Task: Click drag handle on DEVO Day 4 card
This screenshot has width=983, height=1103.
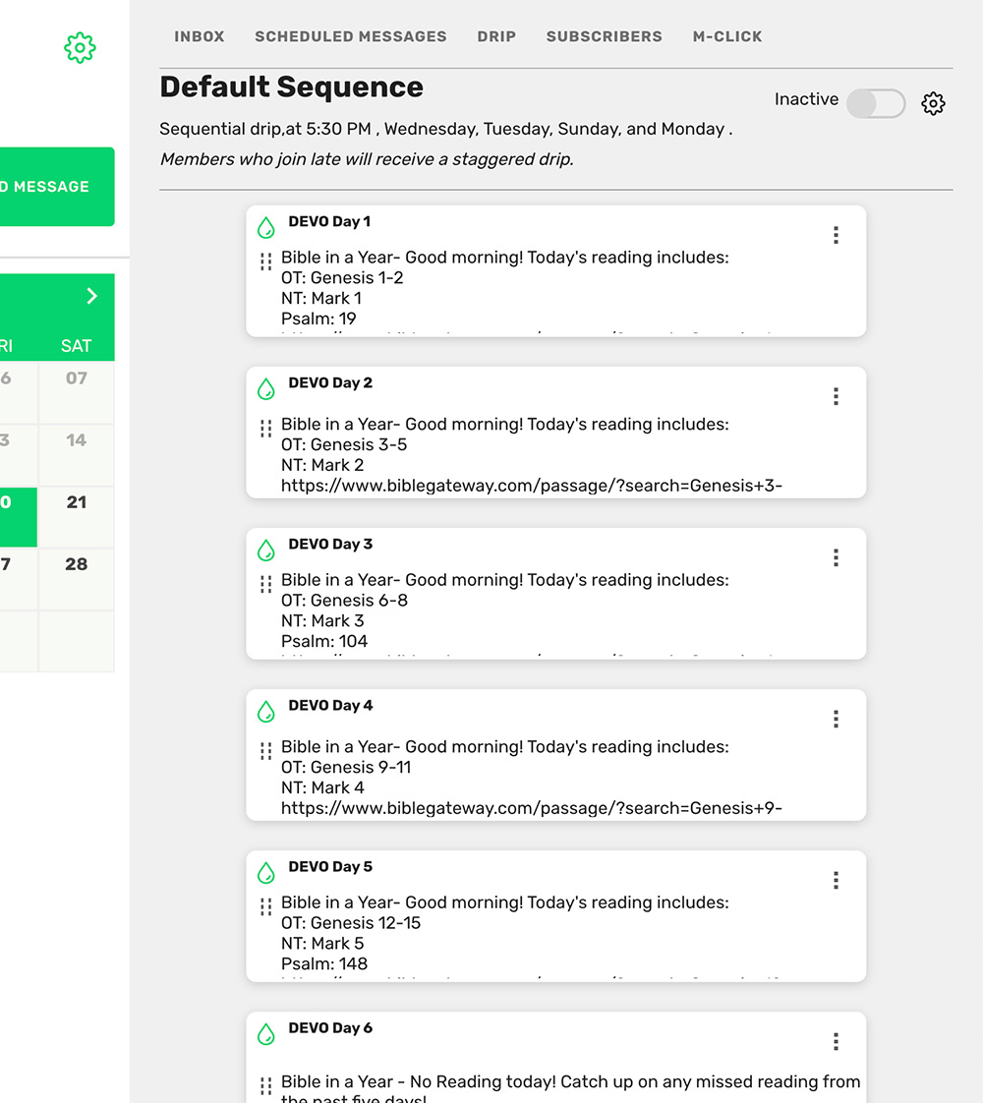Action: tap(265, 751)
